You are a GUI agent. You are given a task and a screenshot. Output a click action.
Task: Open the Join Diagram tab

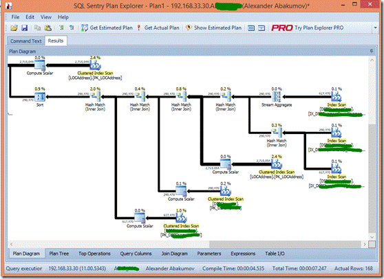[174, 254]
